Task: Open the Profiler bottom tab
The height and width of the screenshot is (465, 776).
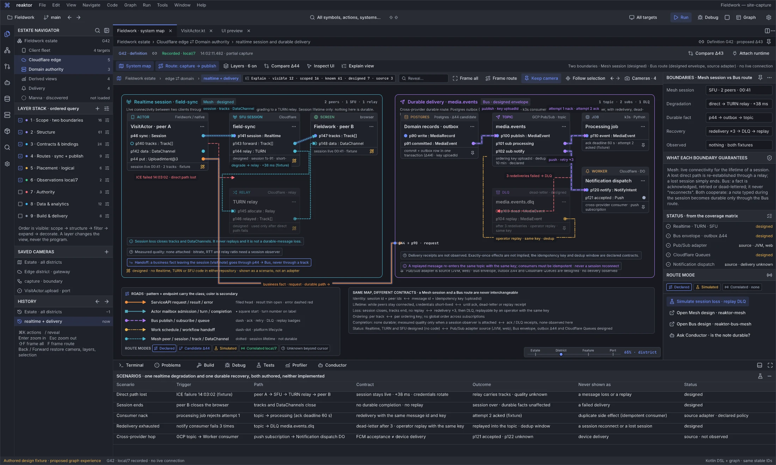Action: pos(296,365)
